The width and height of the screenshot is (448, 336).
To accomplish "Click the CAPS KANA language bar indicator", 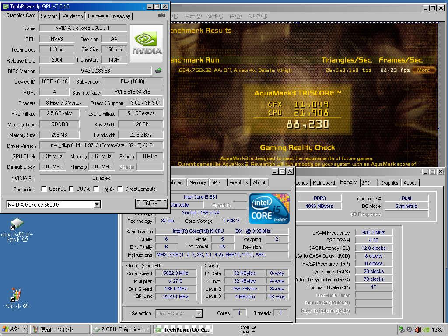I will click(248, 330).
